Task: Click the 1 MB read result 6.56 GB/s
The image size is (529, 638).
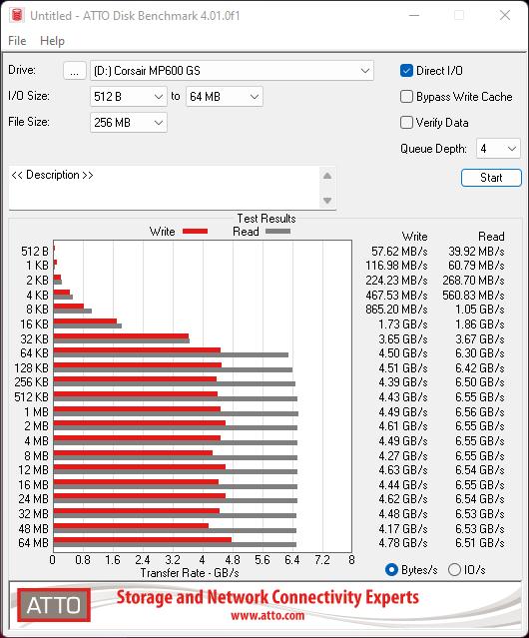Action: 480,411
